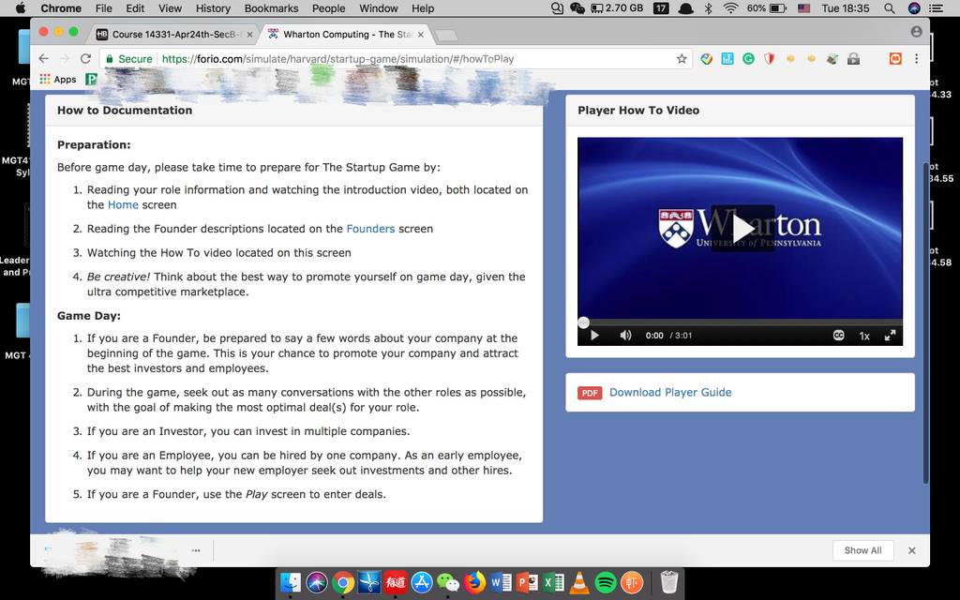Open Excel from the Dock
960x600 pixels.
coord(553,582)
